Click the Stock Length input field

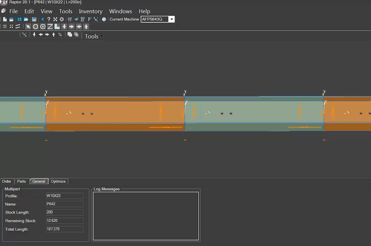click(x=64, y=212)
